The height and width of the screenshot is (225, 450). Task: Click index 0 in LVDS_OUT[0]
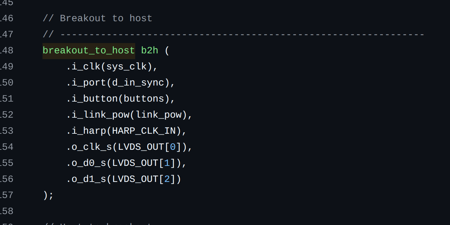click(173, 147)
